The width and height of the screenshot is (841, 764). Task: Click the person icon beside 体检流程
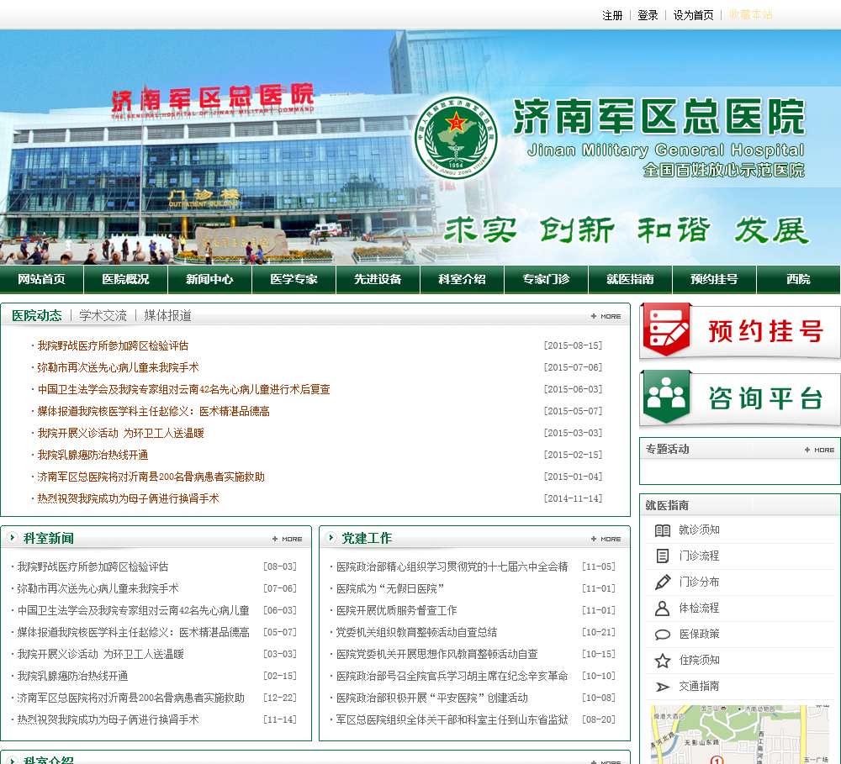point(663,609)
